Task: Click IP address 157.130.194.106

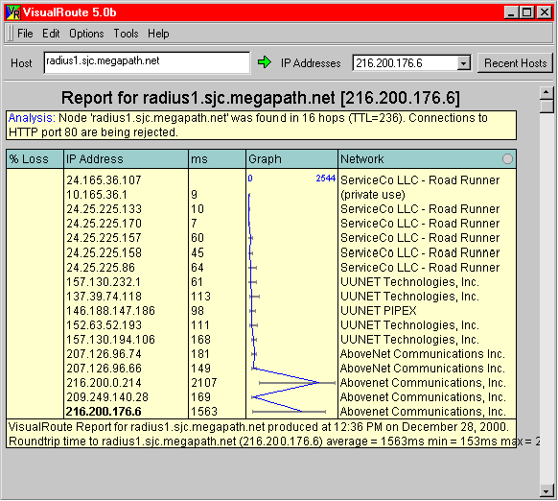Action: [x=110, y=340]
